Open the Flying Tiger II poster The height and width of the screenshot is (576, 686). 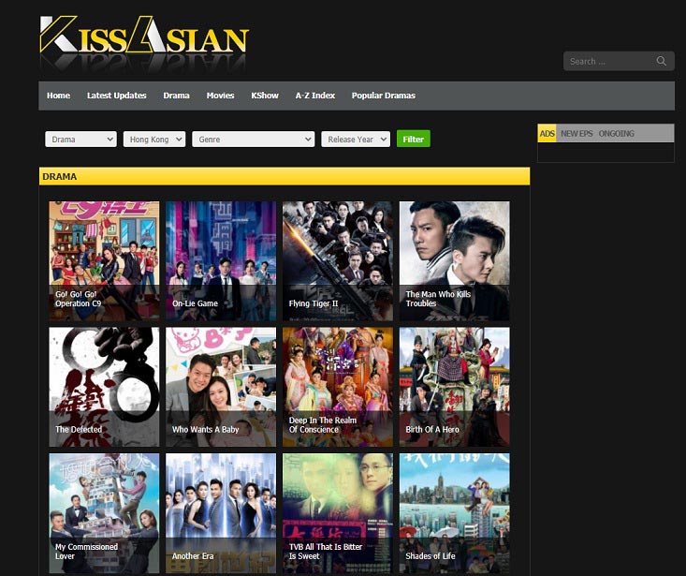[338, 261]
